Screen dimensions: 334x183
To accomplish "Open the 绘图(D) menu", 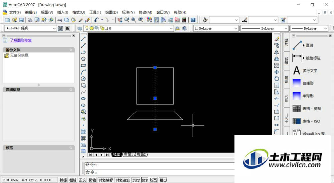I will pos(112,12).
